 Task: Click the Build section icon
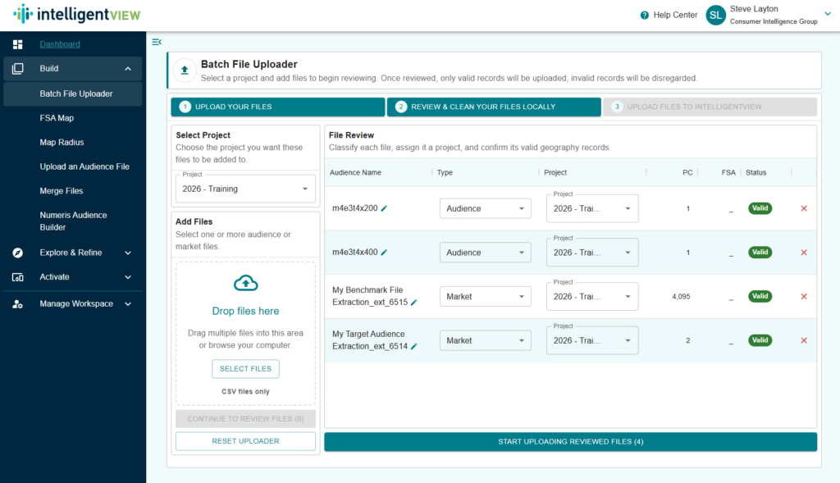pyautogui.click(x=18, y=69)
